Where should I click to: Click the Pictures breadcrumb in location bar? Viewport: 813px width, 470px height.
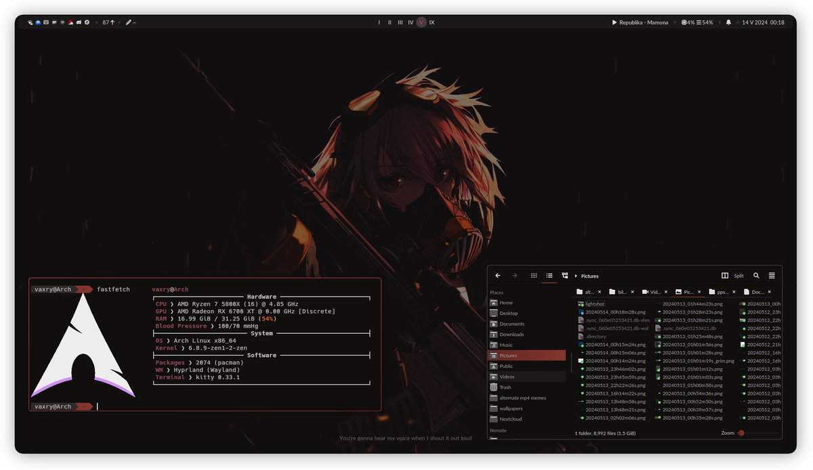[x=590, y=276]
